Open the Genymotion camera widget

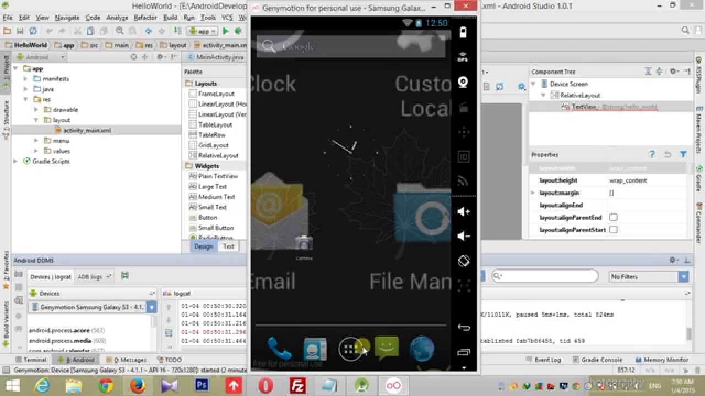(x=463, y=82)
